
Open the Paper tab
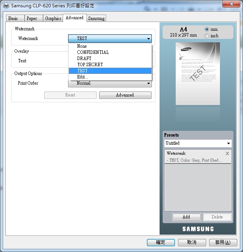tap(33, 18)
